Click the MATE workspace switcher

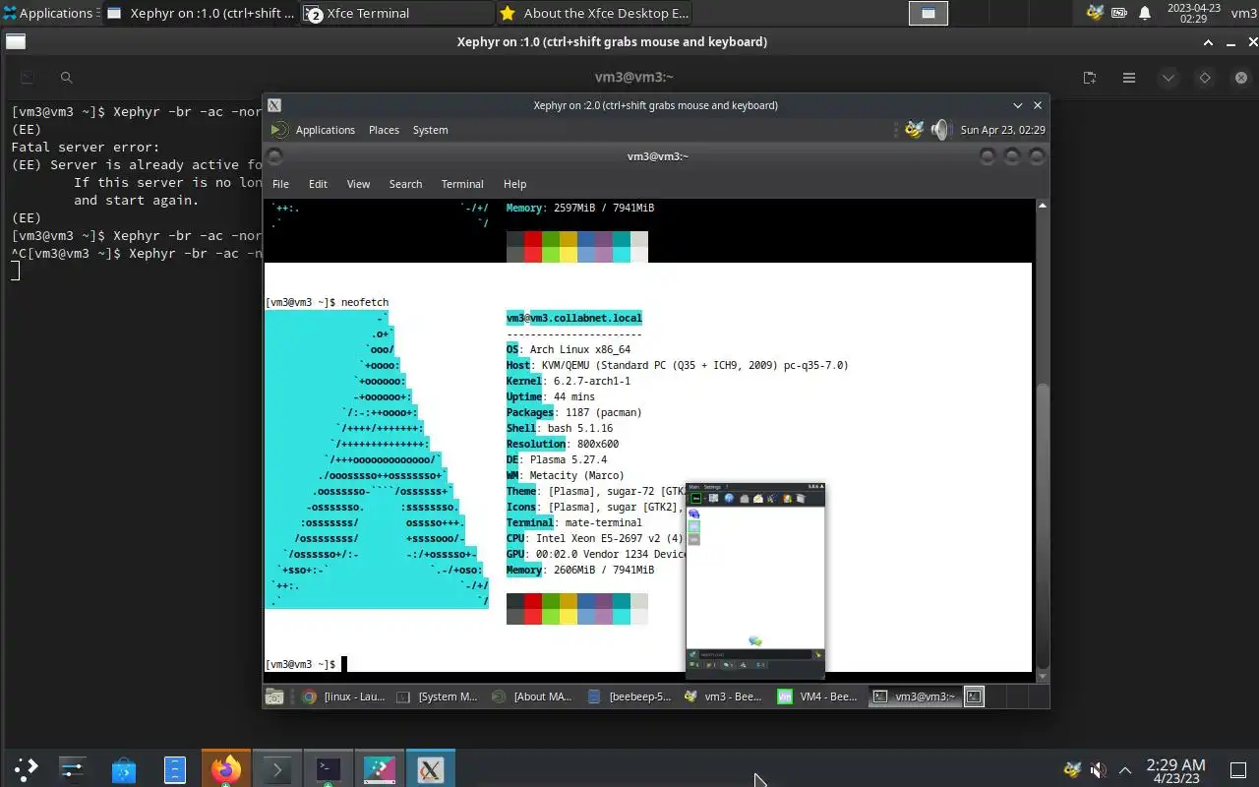click(974, 696)
